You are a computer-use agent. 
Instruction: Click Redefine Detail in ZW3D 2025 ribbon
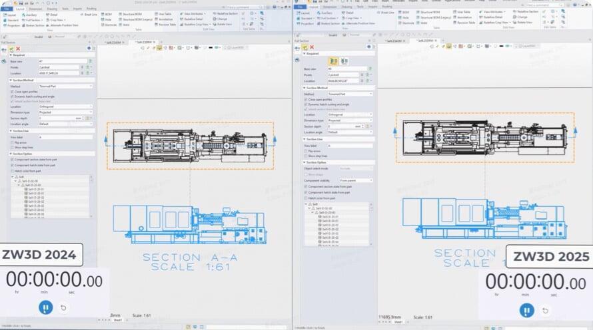pos(491,17)
